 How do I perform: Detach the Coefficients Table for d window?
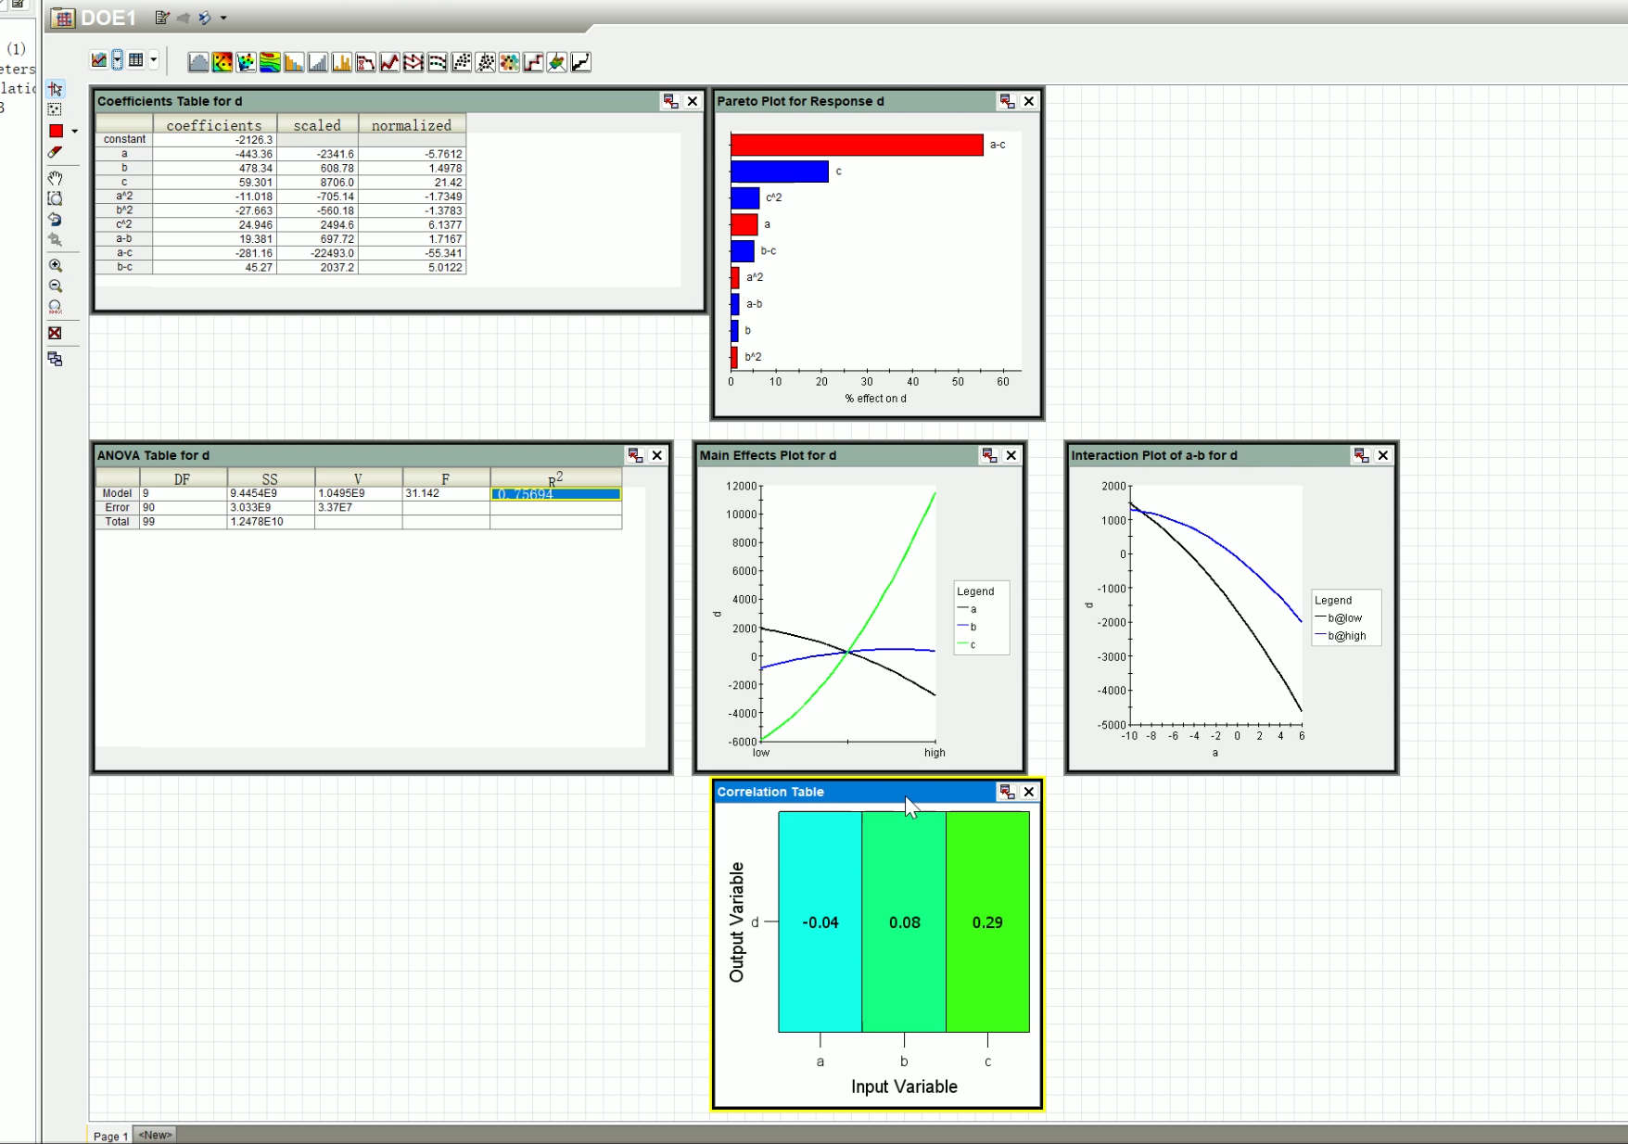click(x=670, y=101)
